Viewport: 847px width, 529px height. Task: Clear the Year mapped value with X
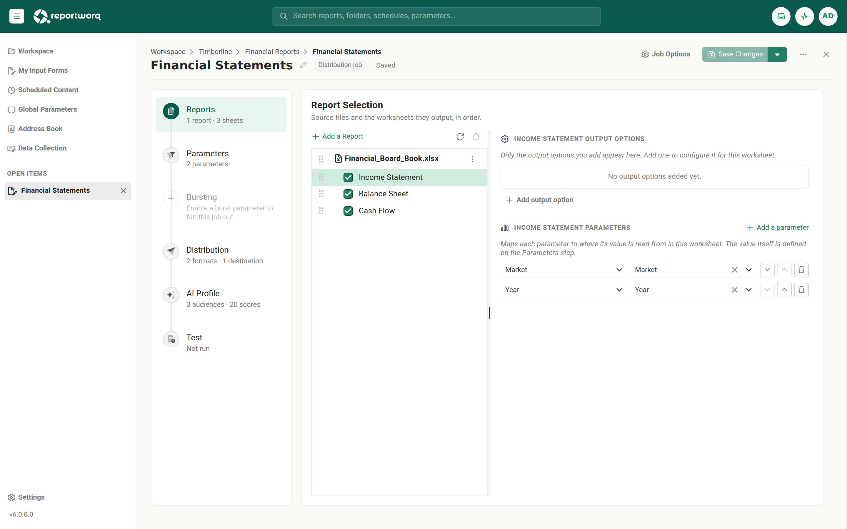pyautogui.click(x=734, y=290)
